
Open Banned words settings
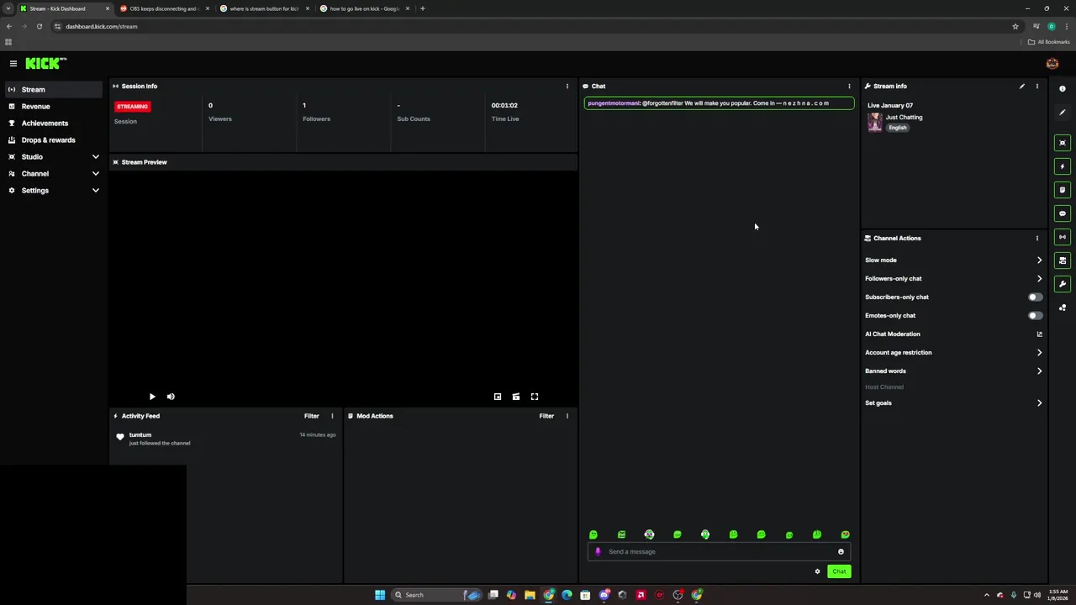(953, 371)
